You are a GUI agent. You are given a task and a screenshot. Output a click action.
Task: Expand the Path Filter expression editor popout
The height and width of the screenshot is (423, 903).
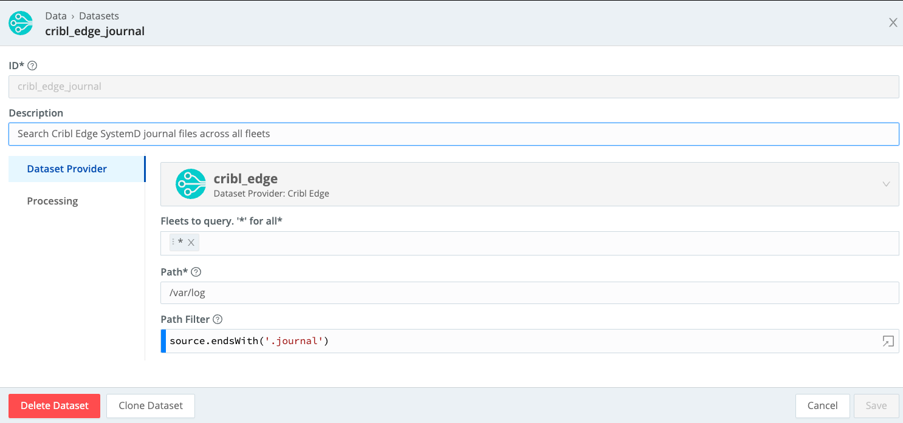coord(888,341)
